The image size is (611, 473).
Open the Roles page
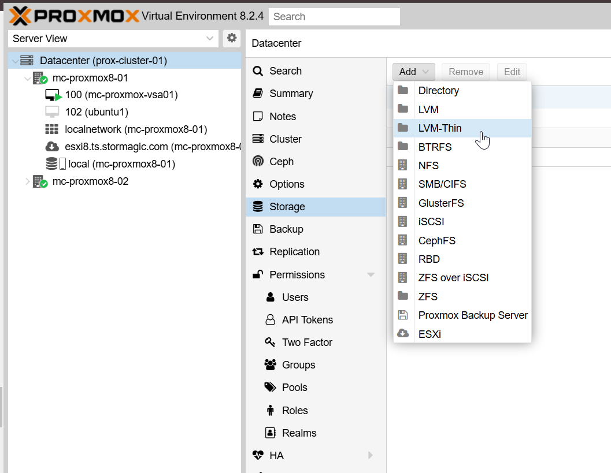coord(316,410)
